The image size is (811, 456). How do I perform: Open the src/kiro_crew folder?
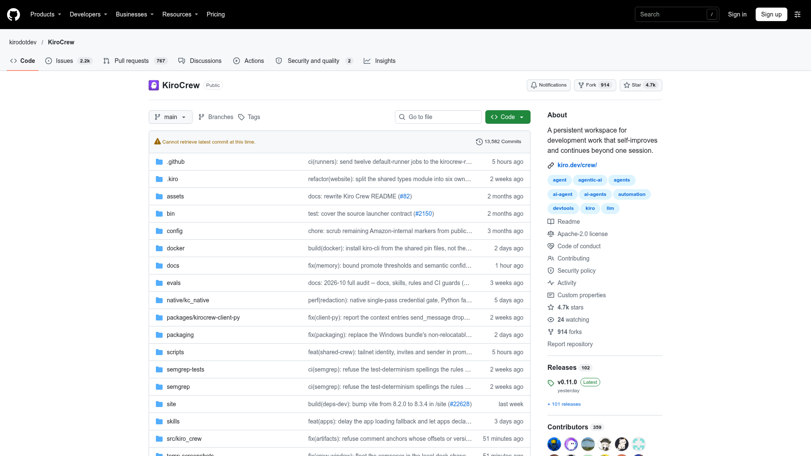click(184, 439)
